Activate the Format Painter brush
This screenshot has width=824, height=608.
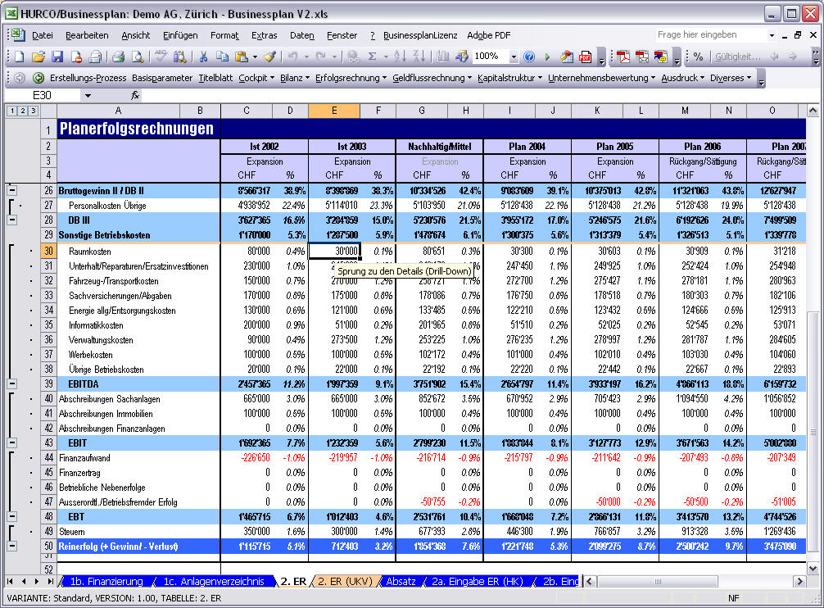click(x=270, y=57)
